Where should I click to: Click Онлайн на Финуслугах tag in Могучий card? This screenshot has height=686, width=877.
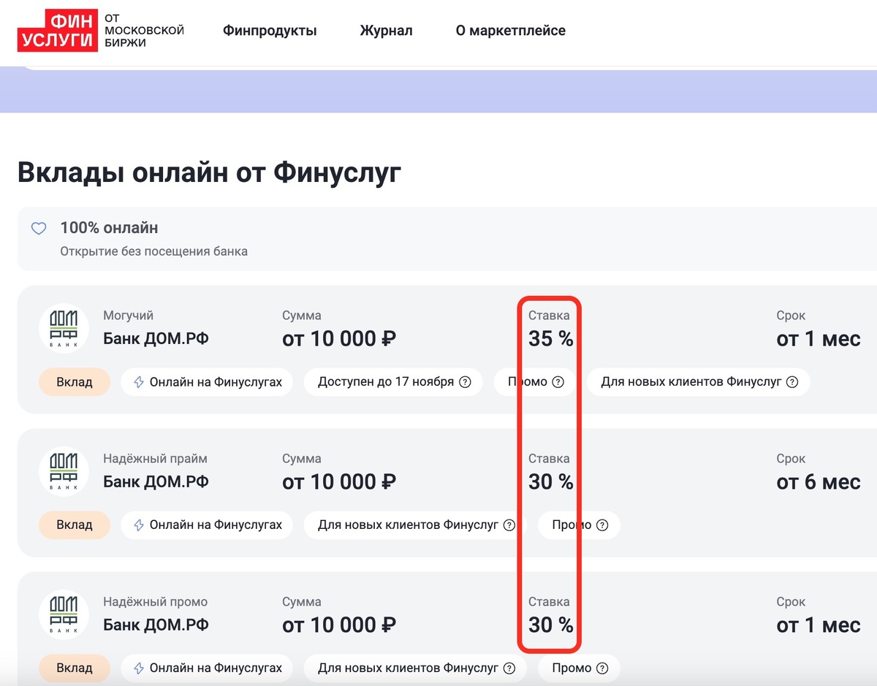tap(207, 382)
